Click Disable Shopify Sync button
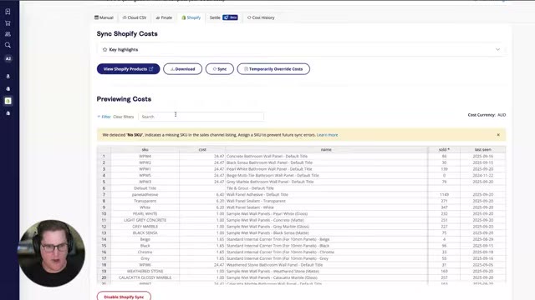 click(124, 297)
